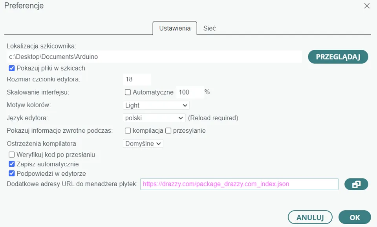Uncheck 'Podpowiedzi w edytorze' option
This screenshot has width=377, height=227.
12,173
